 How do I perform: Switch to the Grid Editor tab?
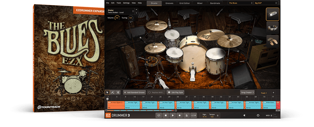[x=185, y=3]
